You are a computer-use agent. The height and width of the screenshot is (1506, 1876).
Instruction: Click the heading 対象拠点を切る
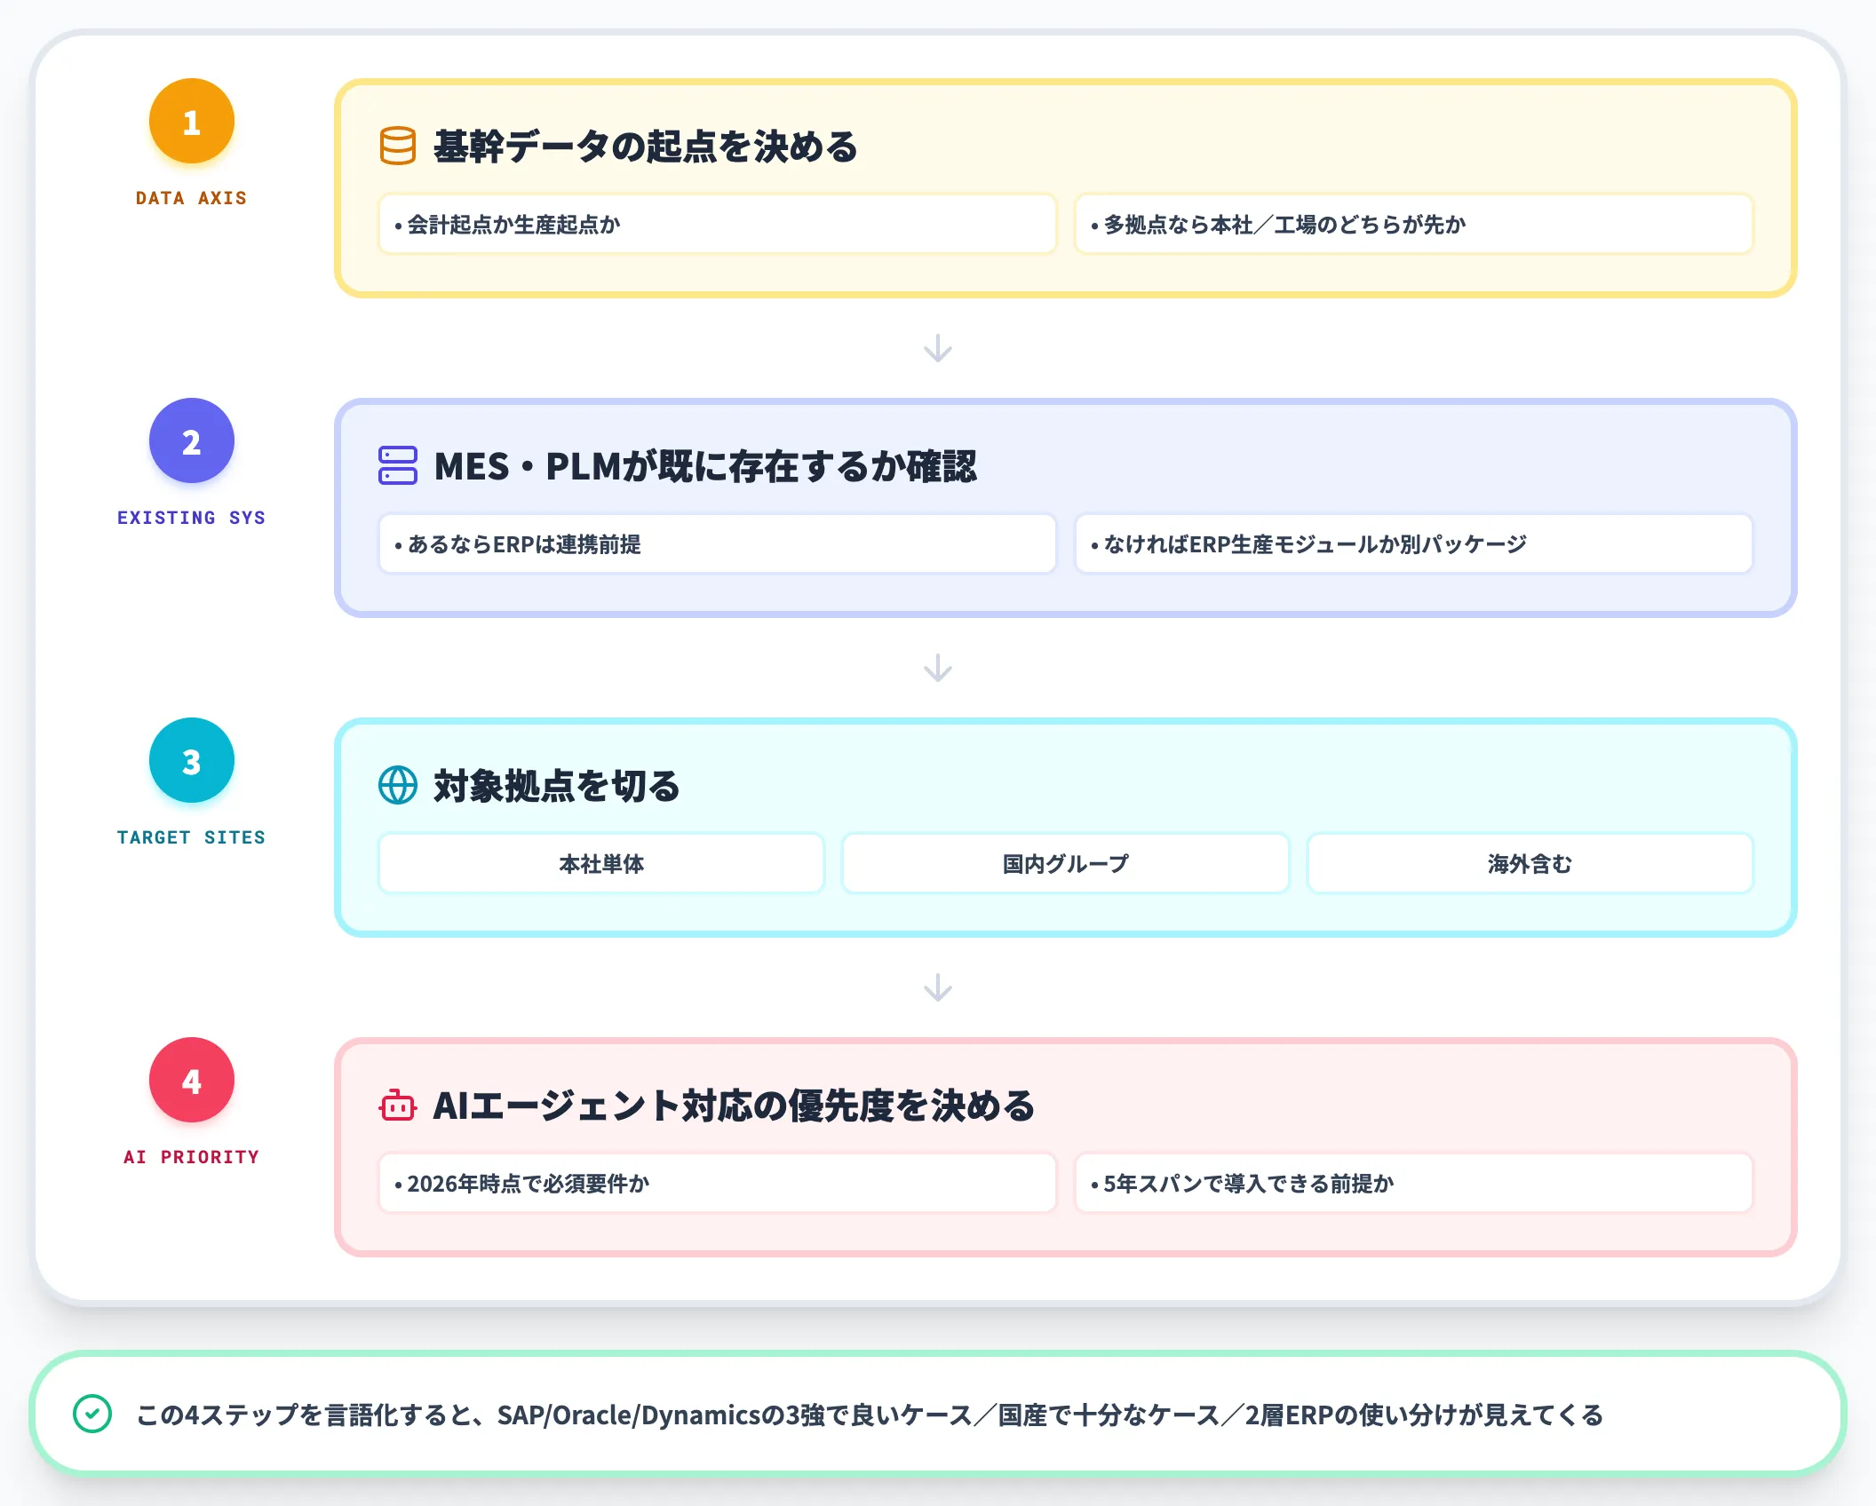[557, 786]
